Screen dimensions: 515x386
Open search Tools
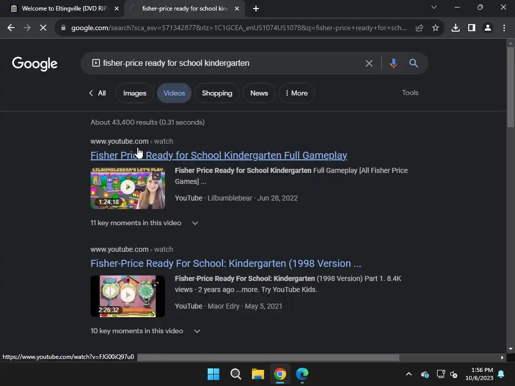tap(410, 92)
